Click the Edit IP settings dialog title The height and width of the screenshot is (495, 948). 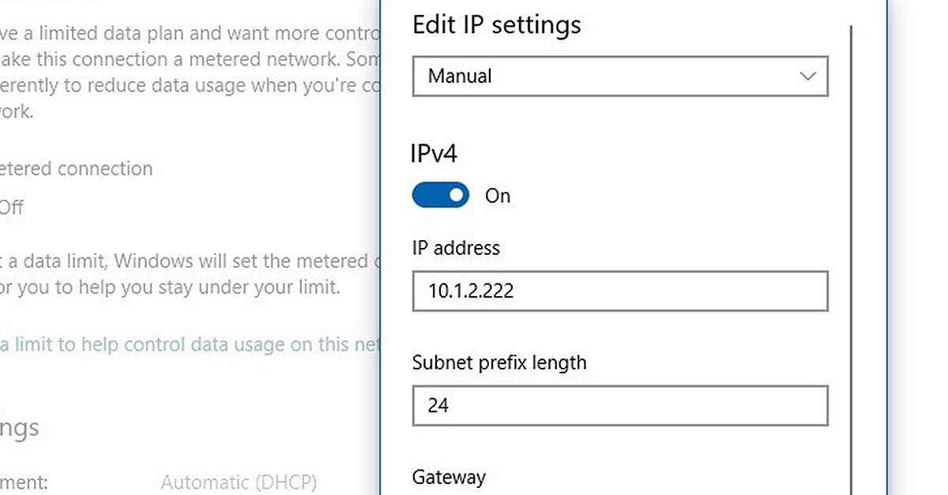[495, 24]
